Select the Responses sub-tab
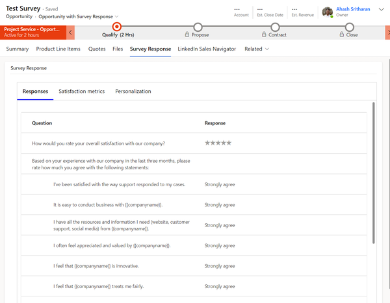Screen dimensions: 390x303 [35, 91]
